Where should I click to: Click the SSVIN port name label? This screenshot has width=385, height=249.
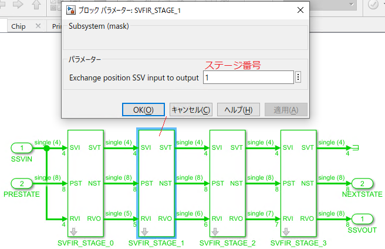[22, 159]
